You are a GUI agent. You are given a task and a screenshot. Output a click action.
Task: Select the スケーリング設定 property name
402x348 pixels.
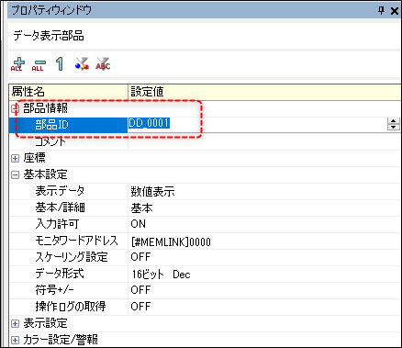coord(72,257)
